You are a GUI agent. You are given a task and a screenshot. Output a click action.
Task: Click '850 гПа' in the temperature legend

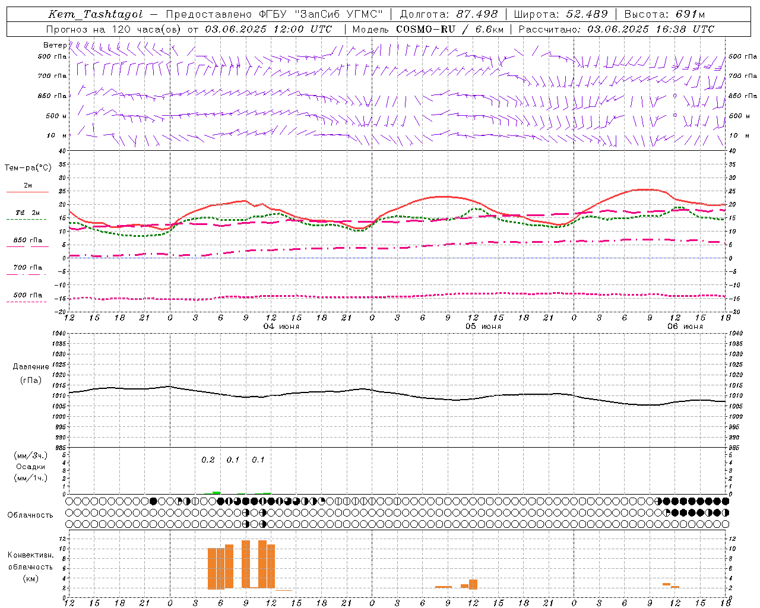coord(27,240)
